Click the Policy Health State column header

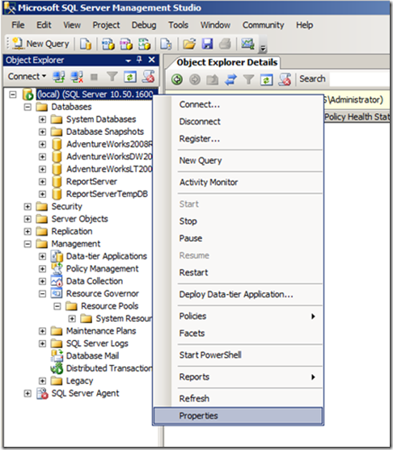[x=357, y=117]
